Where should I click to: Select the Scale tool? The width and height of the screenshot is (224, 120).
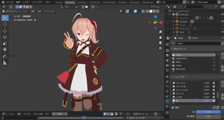click(5, 43)
